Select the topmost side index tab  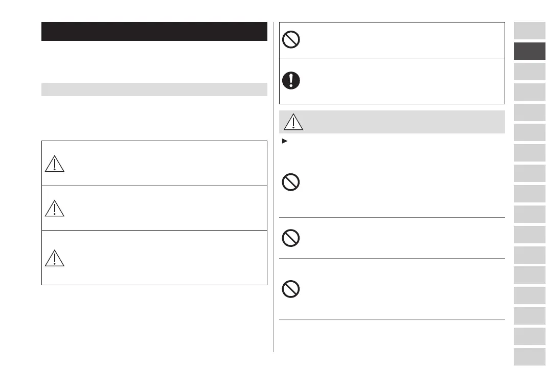529,31
